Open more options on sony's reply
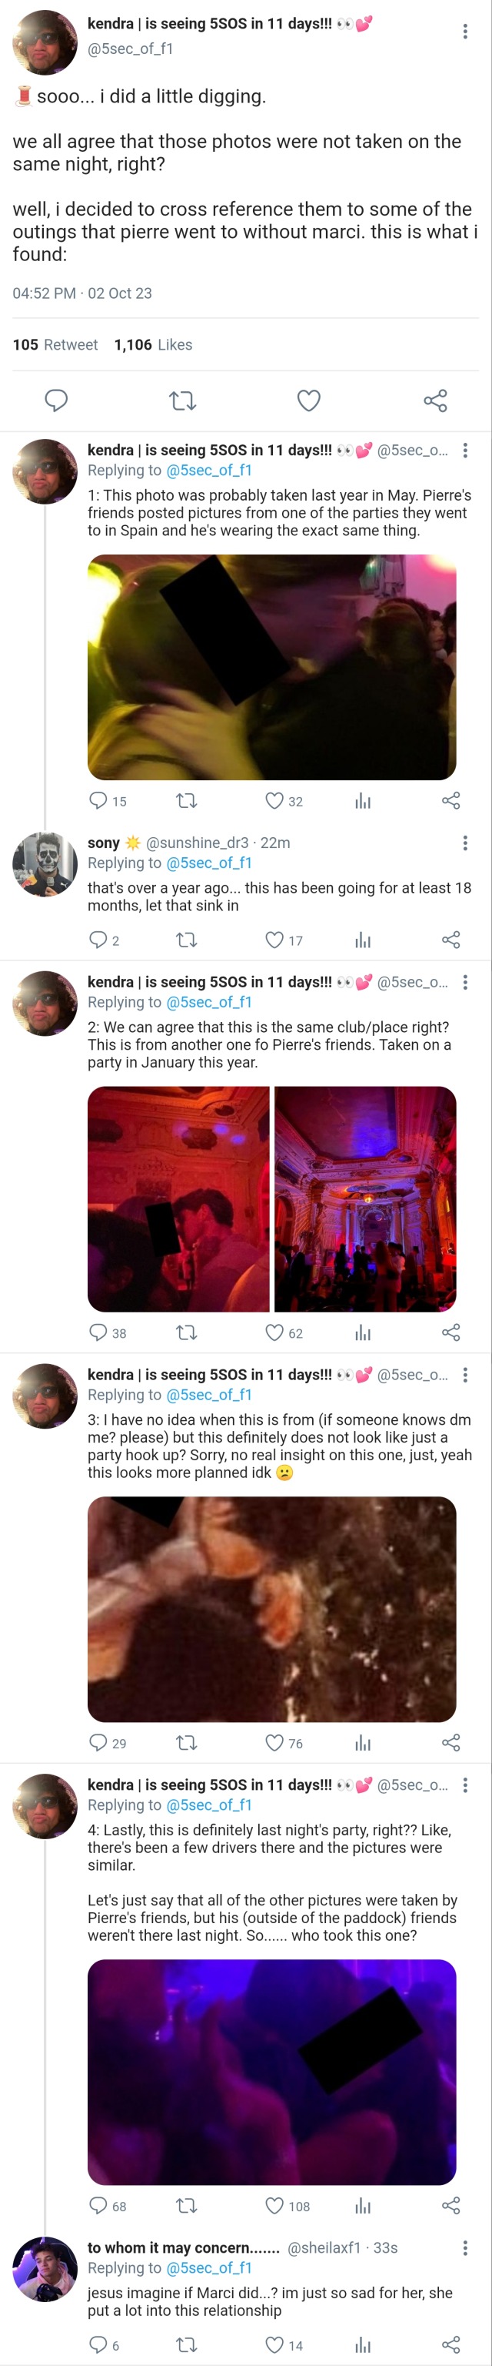492x2366 pixels. pyautogui.click(x=465, y=843)
